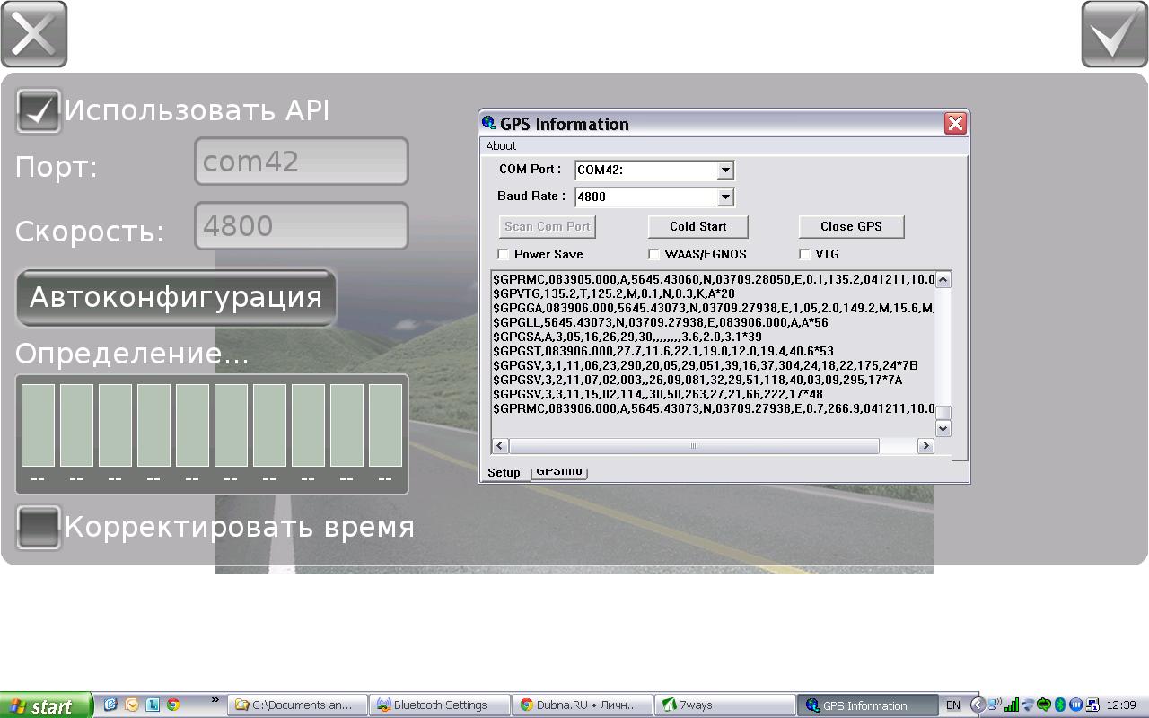Click the signal strength bars tray icon
This screenshot has width=1149, height=718.
click(1012, 705)
